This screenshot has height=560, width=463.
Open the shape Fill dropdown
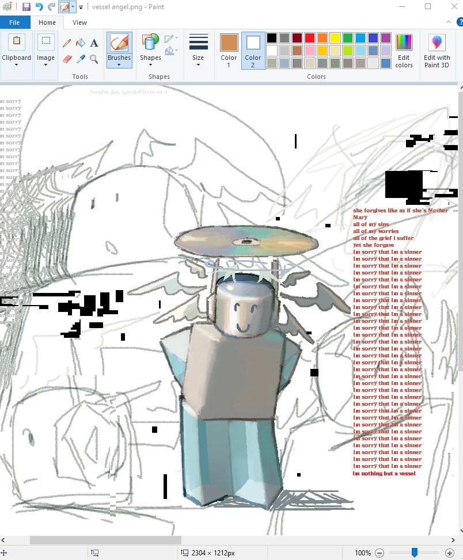171,51
